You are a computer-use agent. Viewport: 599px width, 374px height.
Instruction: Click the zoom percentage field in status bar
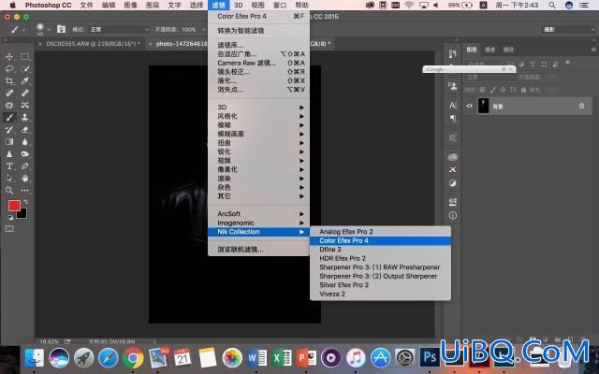[x=50, y=341]
